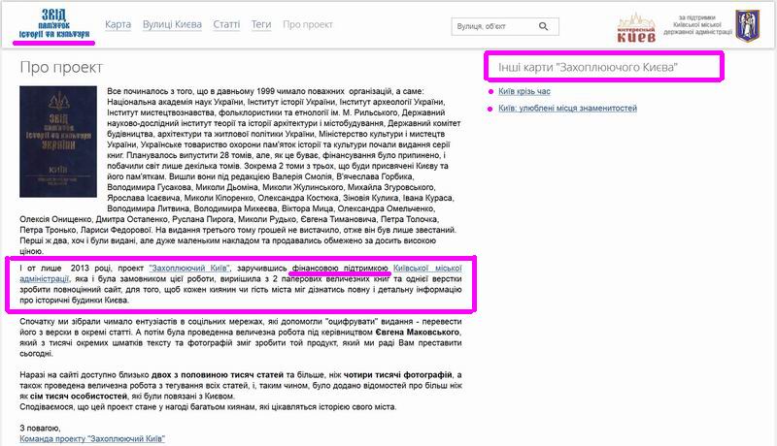Go to "Вулиці Києва" in the navigation
Viewport: 777px width, 446px height.
(x=174, y=25)
